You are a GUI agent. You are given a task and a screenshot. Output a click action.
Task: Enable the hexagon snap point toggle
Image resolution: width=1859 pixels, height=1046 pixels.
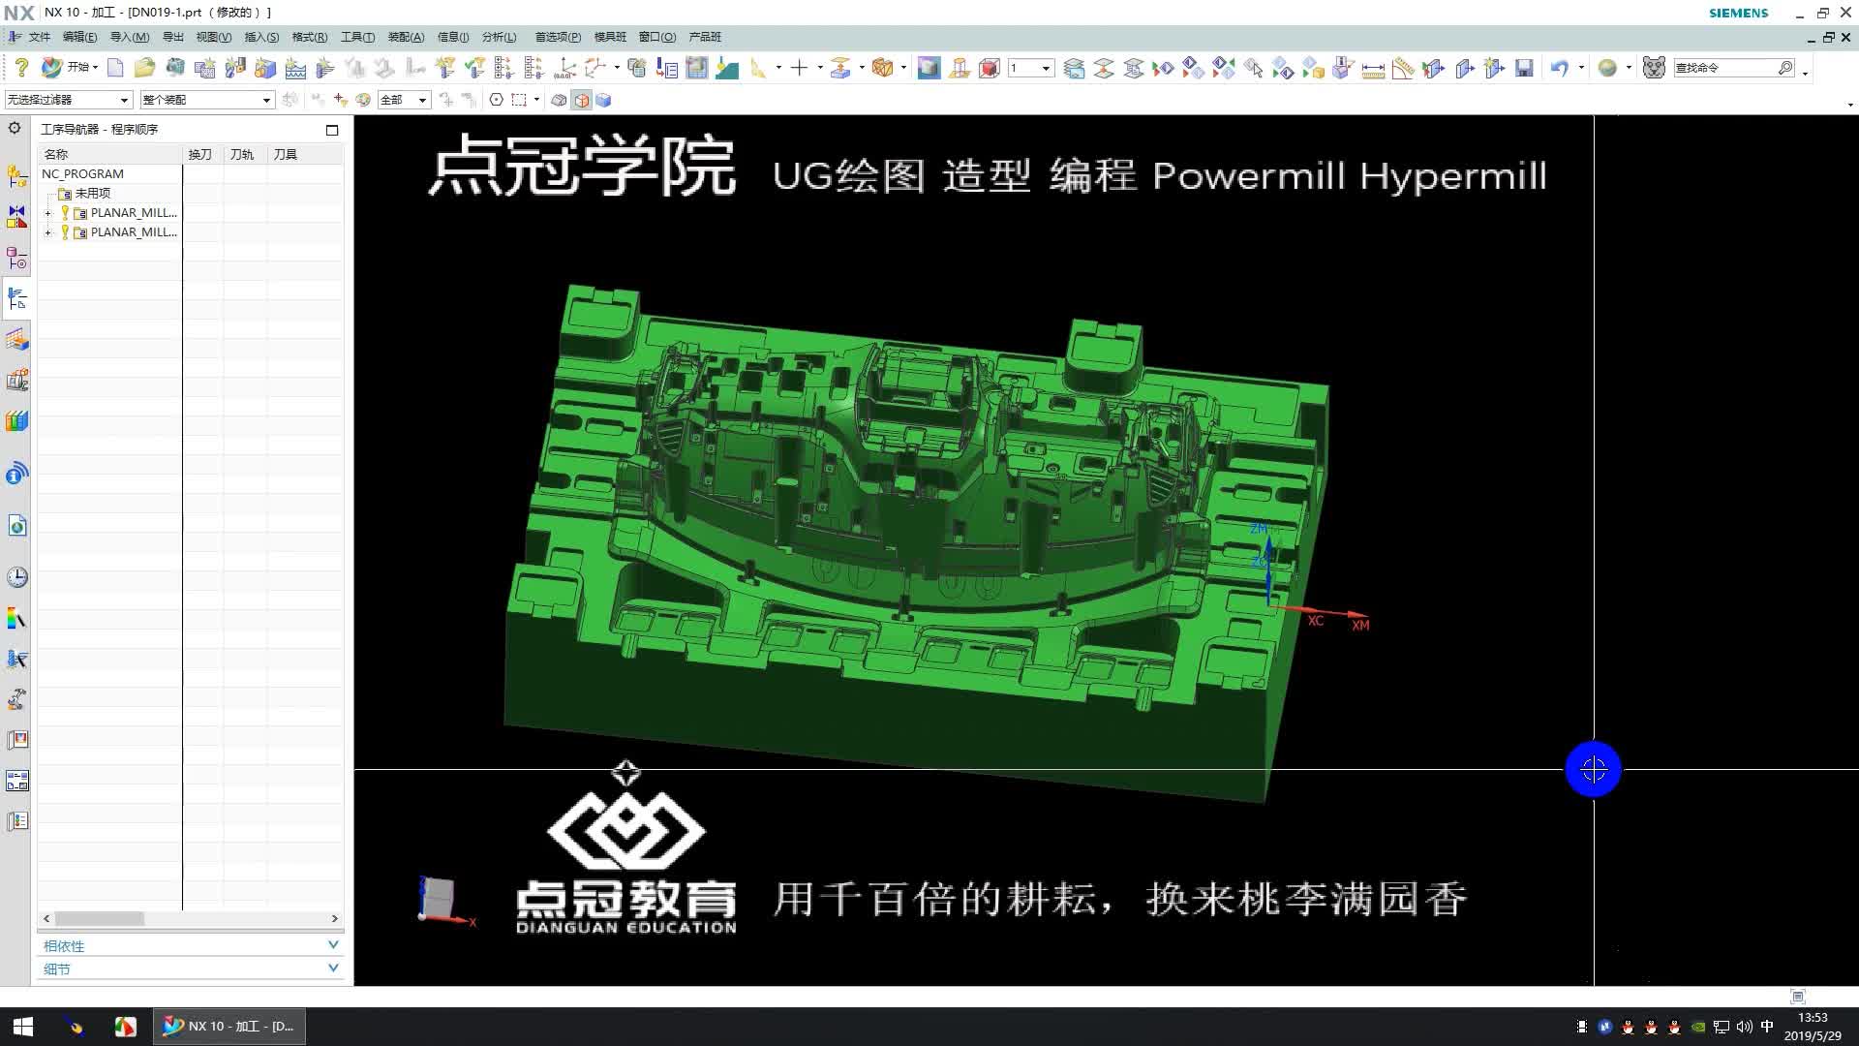coord(496,100)
